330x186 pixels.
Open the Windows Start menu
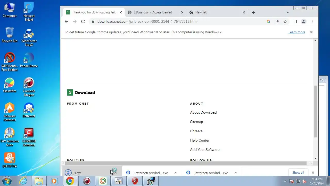click(7, 181)
